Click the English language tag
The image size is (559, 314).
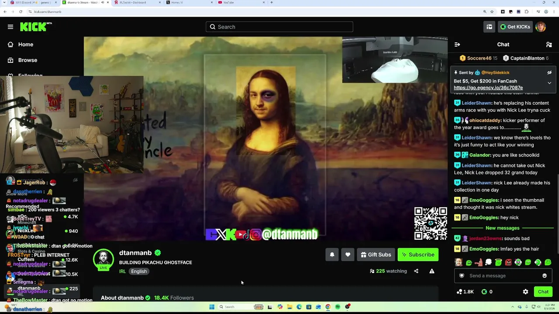(x=139, y=271)
